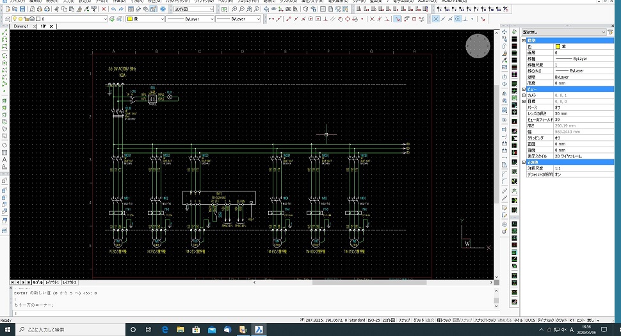The height and width of the screenshot is (336, 621).
Task: Switch to the Drawing1 document tab
Action: 21,26
